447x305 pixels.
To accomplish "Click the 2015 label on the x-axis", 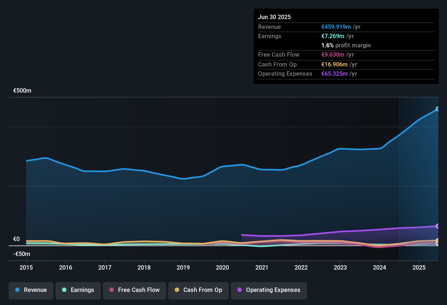I will point(26,267).
